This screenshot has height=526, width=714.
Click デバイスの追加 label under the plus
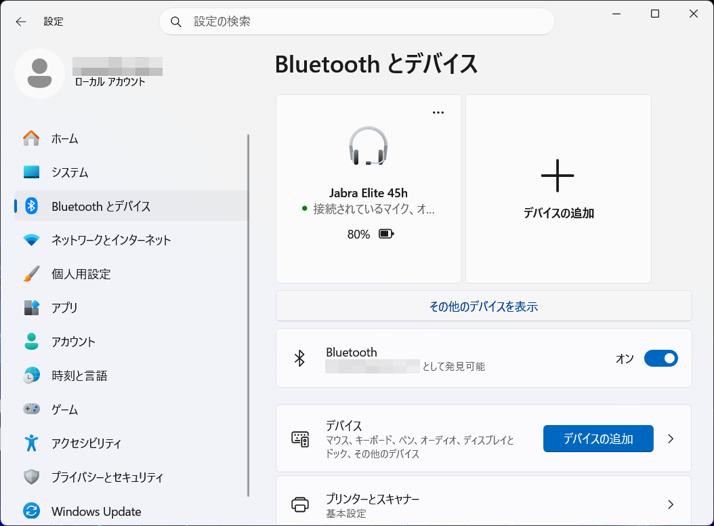tap(558, 213)
